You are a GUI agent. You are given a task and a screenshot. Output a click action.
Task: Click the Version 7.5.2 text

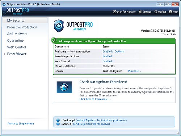(158, 31)
